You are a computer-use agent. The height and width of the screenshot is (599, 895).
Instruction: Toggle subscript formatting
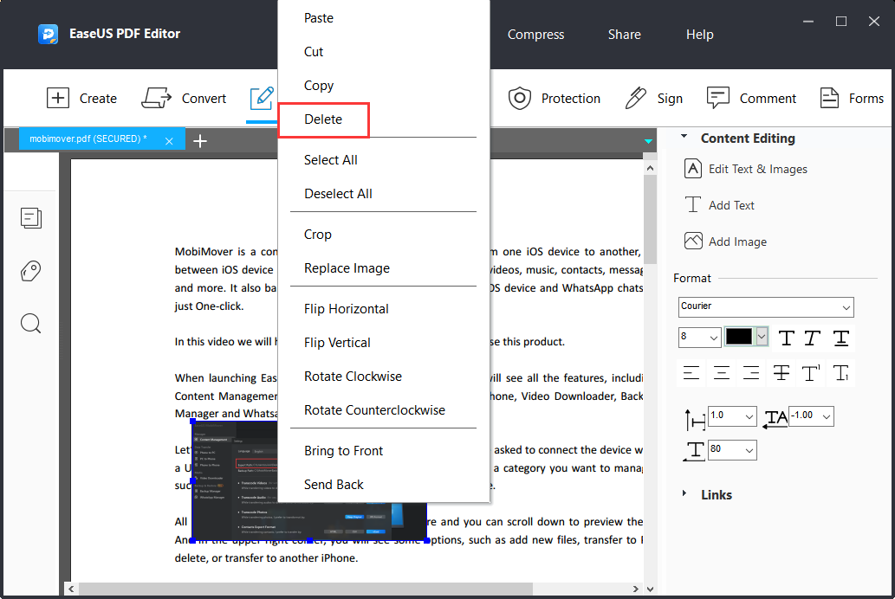click(840, 373)
